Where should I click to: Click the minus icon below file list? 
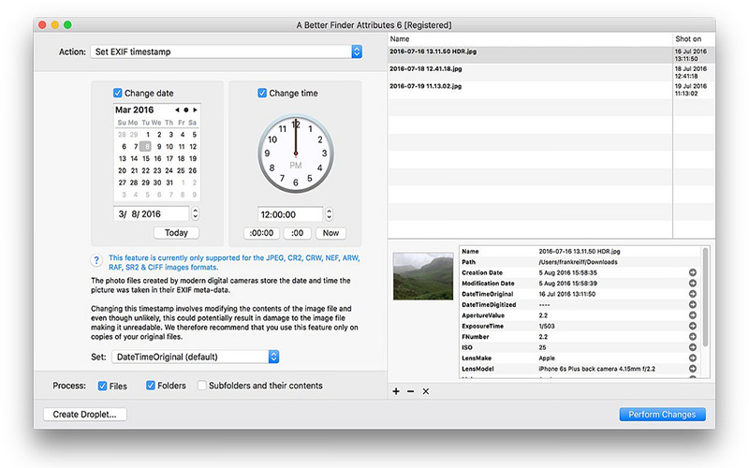[410, 391]
